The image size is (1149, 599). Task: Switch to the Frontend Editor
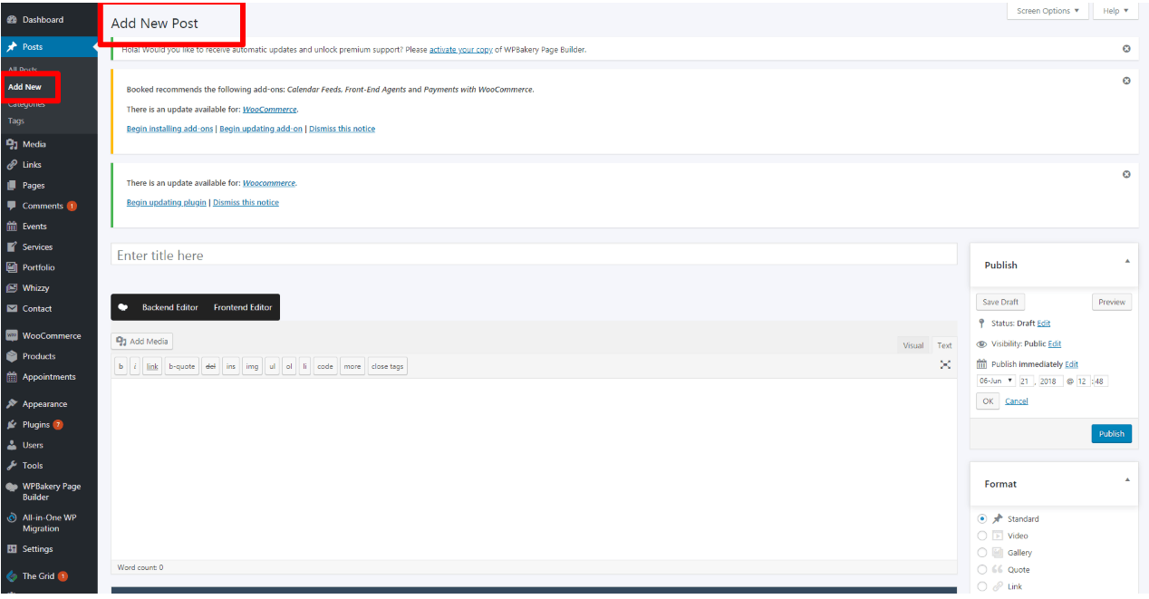coord(243,307)
